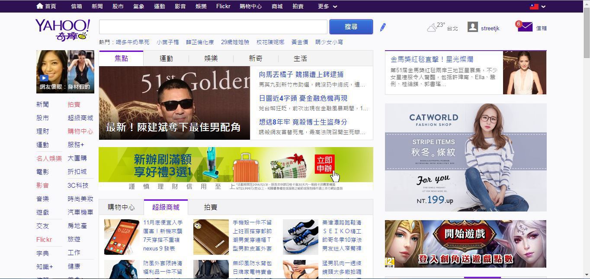Click the Yahoo Kimo logo
Screen dimensions: 590x279
point(63,30)
